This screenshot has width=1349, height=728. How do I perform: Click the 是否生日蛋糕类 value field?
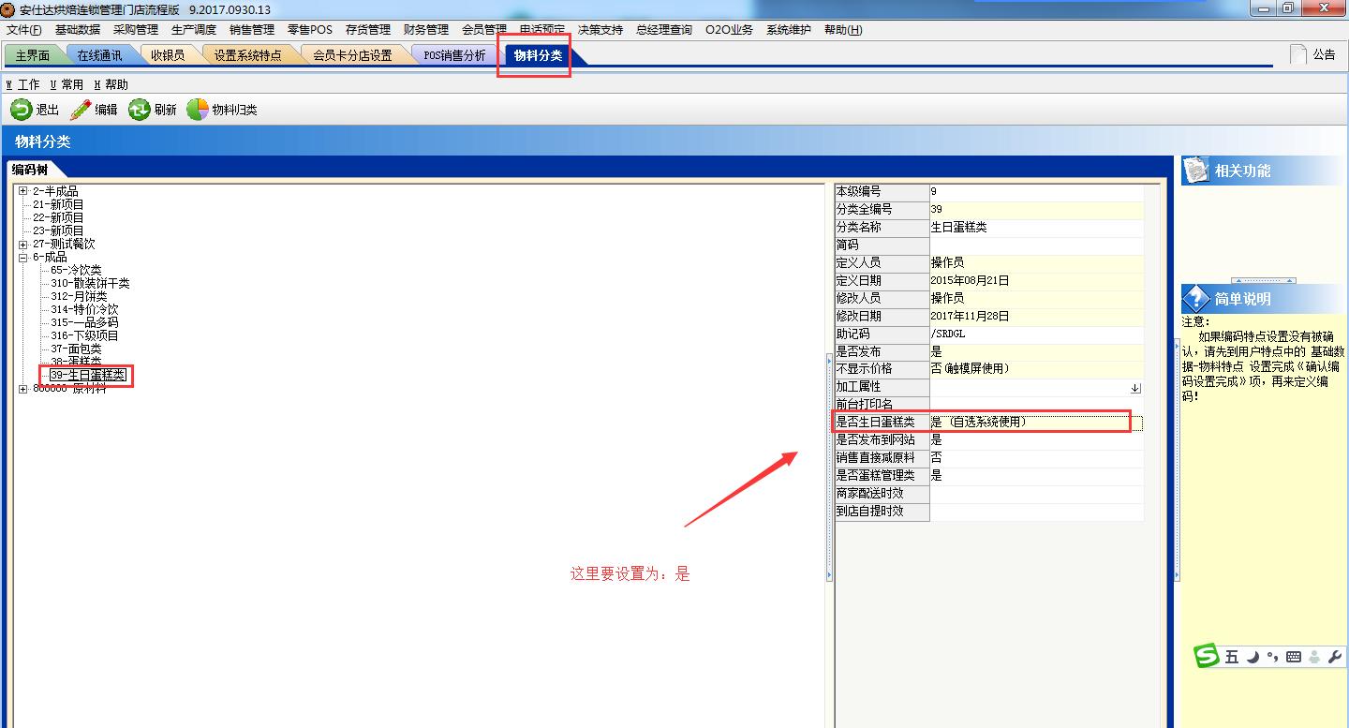(1036, 423)
